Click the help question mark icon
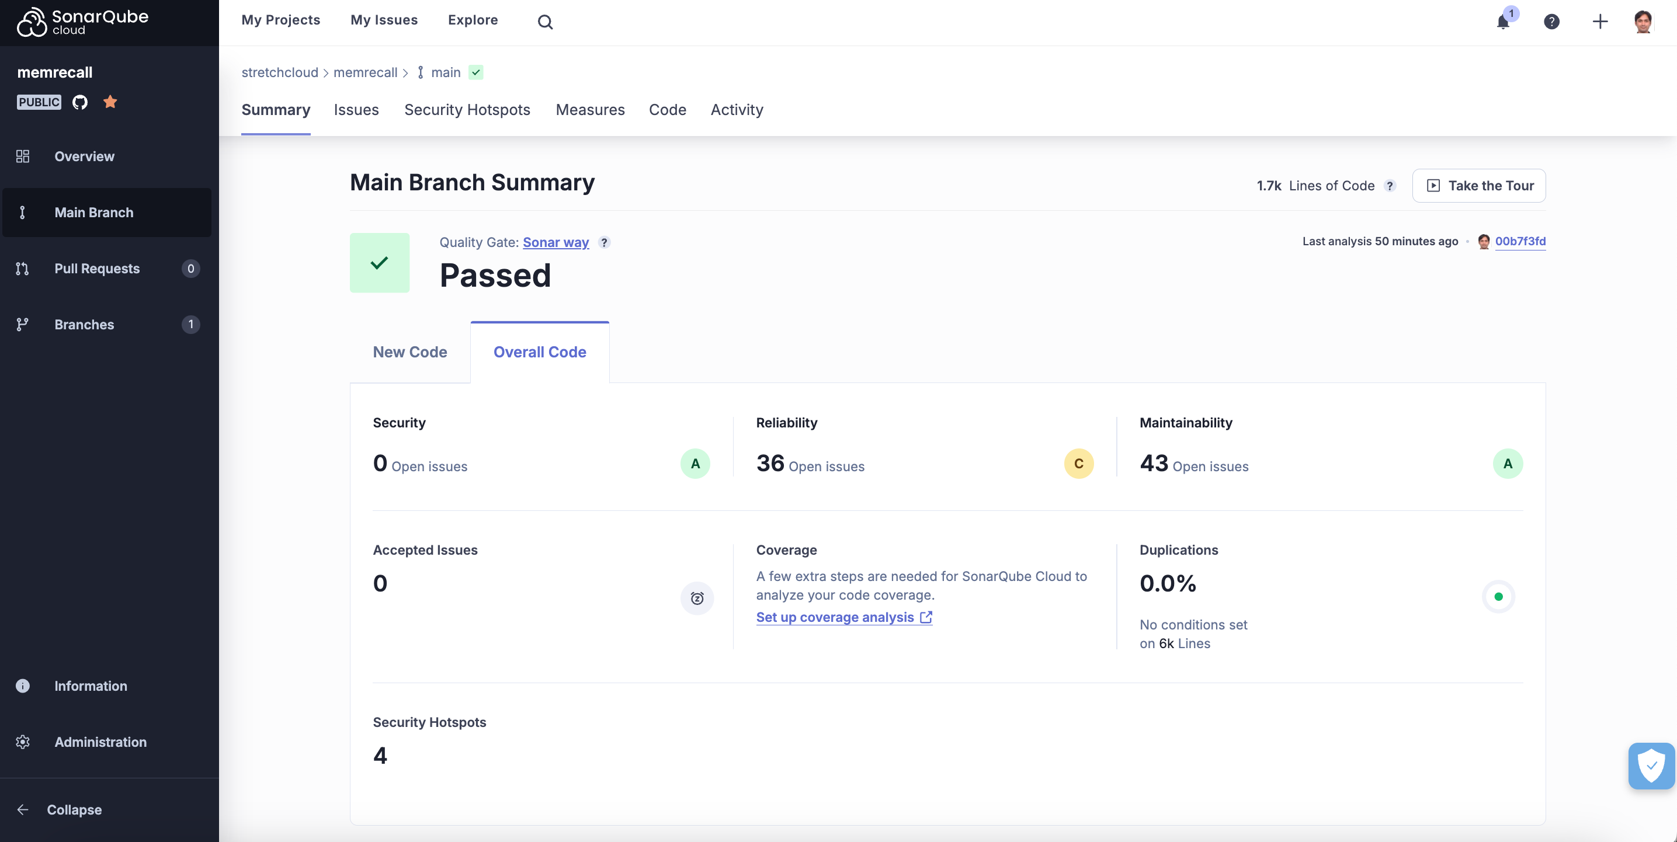Screen dimensions: 1677x842 coord(1552,22)
